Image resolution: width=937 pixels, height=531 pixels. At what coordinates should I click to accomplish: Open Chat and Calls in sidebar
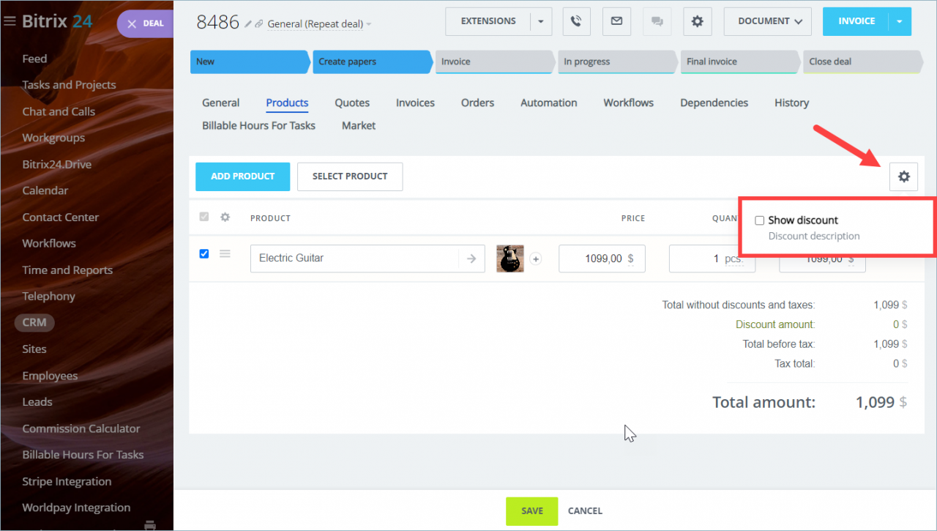(59, 111)
